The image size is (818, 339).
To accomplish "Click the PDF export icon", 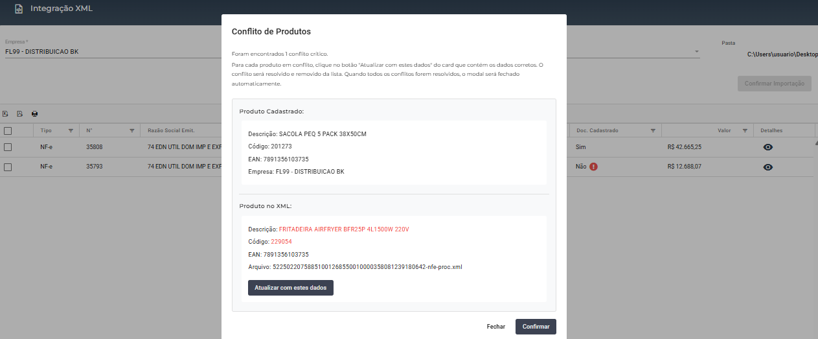I will 19,114.
